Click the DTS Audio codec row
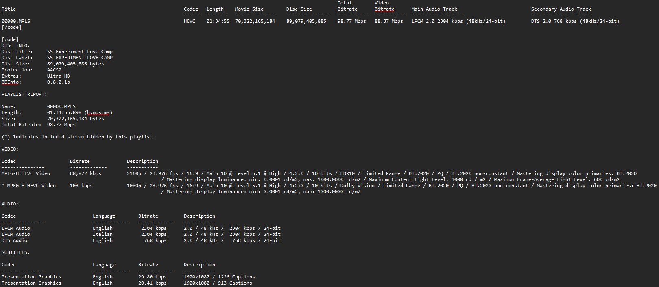The width and height of the screenshot is (659, 287). (x=15, y=240)
